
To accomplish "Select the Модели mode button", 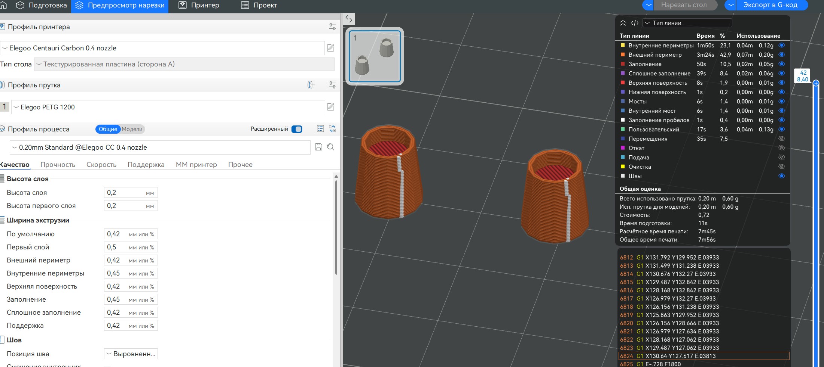I will [132, 129].
